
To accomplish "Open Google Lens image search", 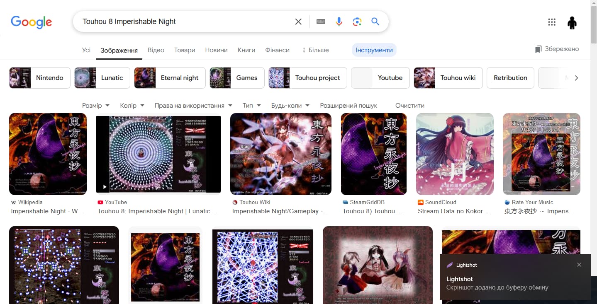I will pyautogui.click(x=357, y=22).
